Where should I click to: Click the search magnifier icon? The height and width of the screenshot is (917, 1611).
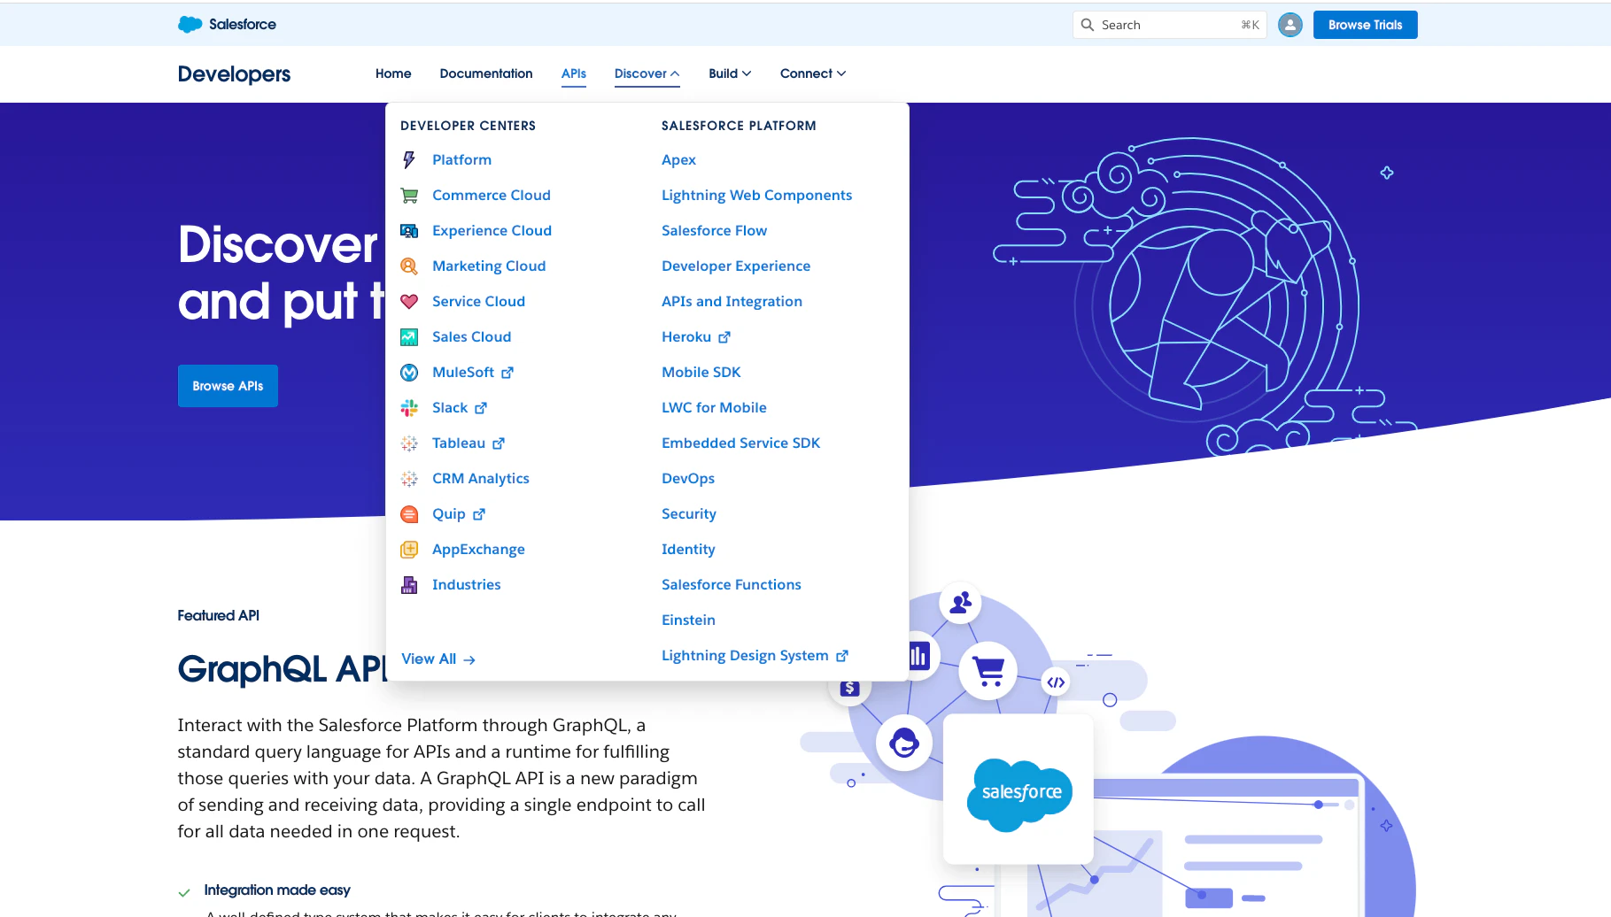(1088, 25)
